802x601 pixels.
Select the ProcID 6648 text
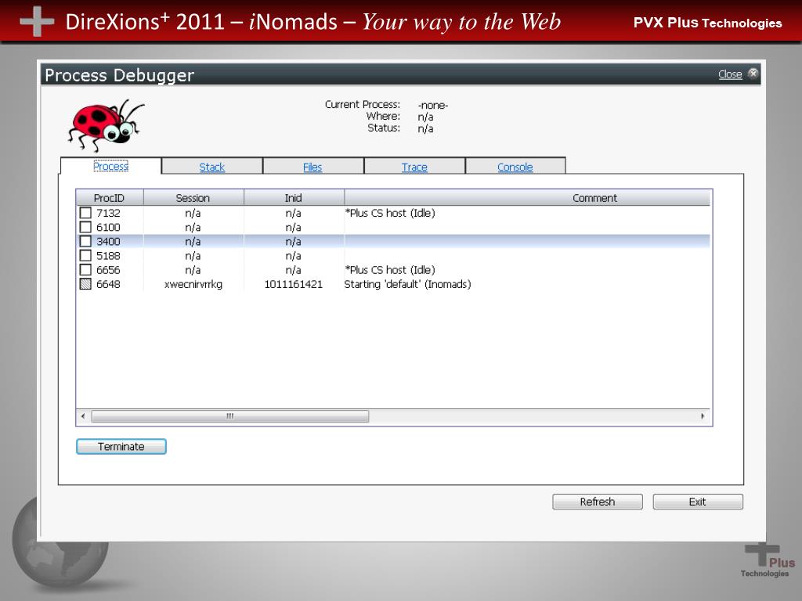point(108,284)
